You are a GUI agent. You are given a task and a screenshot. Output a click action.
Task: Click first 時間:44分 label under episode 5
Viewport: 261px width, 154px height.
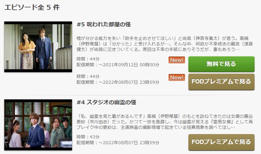coord(88,59)
